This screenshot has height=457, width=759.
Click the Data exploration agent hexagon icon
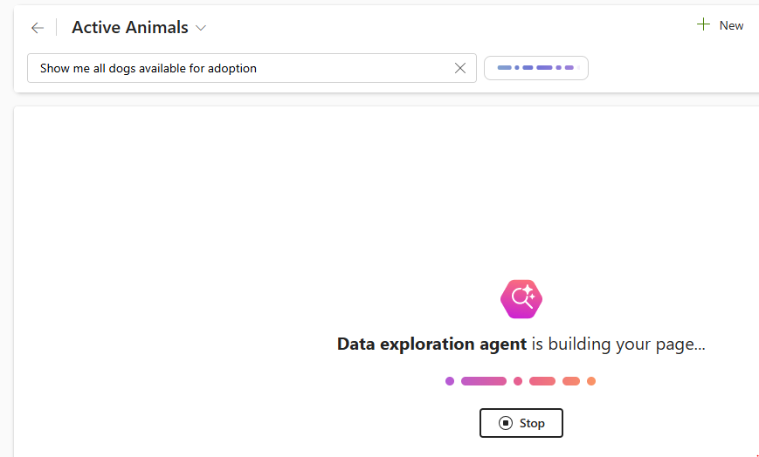tap(521, 298)
